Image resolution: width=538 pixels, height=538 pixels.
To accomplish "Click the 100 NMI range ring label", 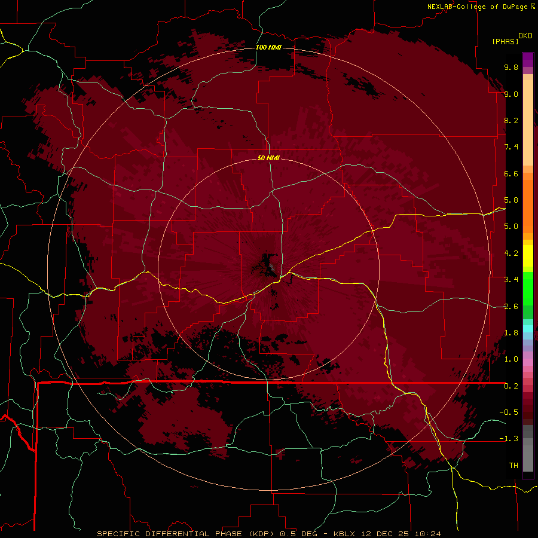I will coord(268,47).
